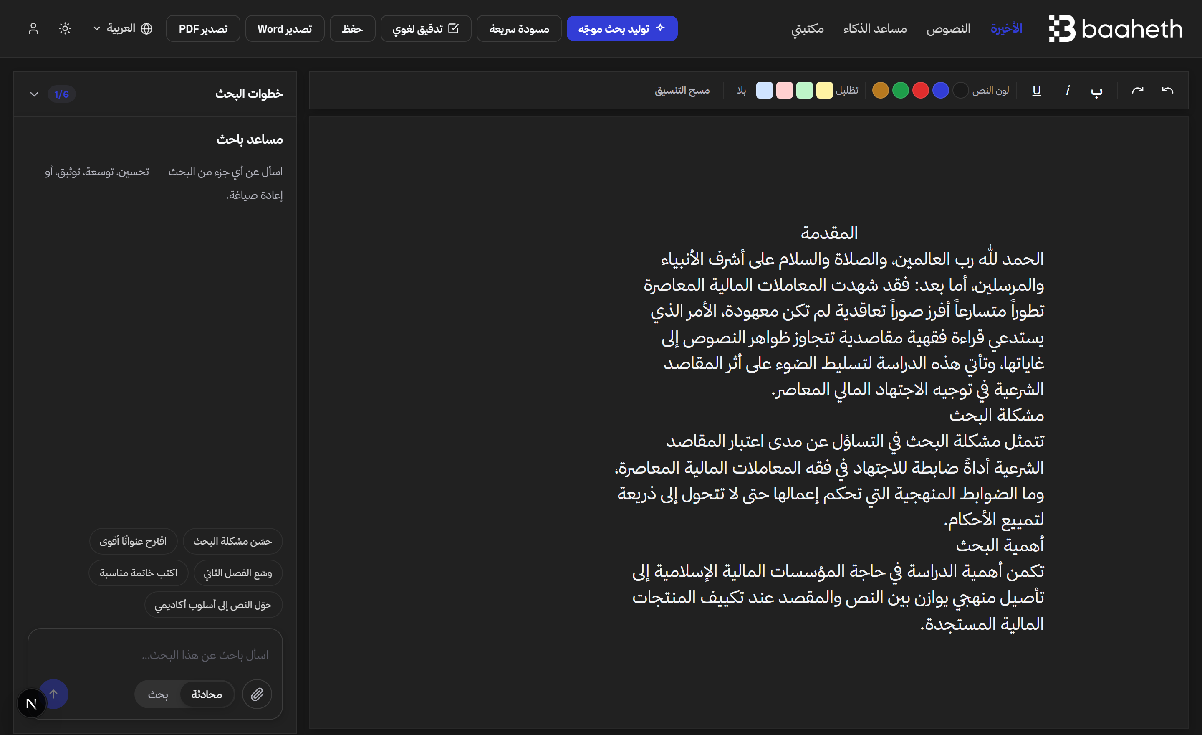This screenshot has width=1202, height=735.
Task: Open the العربية language dropdown
Action: click(123, 28)
